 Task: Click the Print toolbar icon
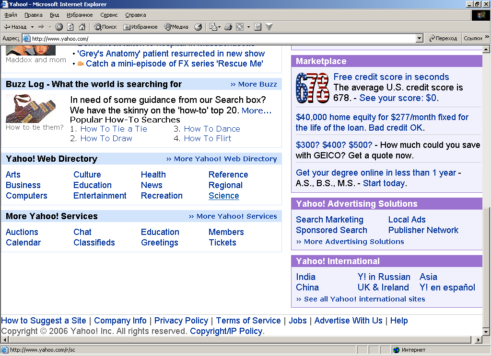point(228,27)
